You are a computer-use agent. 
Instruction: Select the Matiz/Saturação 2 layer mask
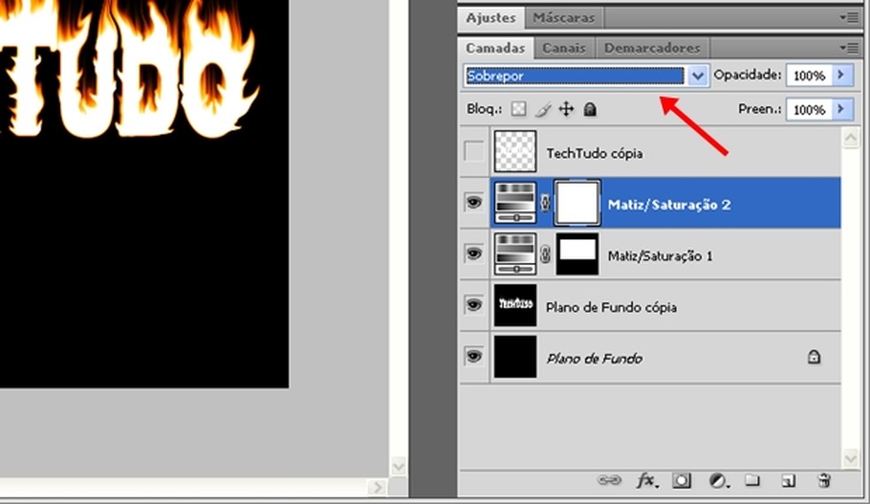click(x=577, y=203)
